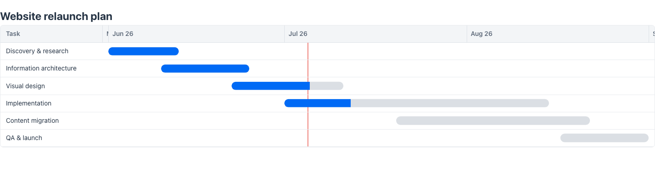Click the remaining gray portion of Visual design

pos(327,86)
